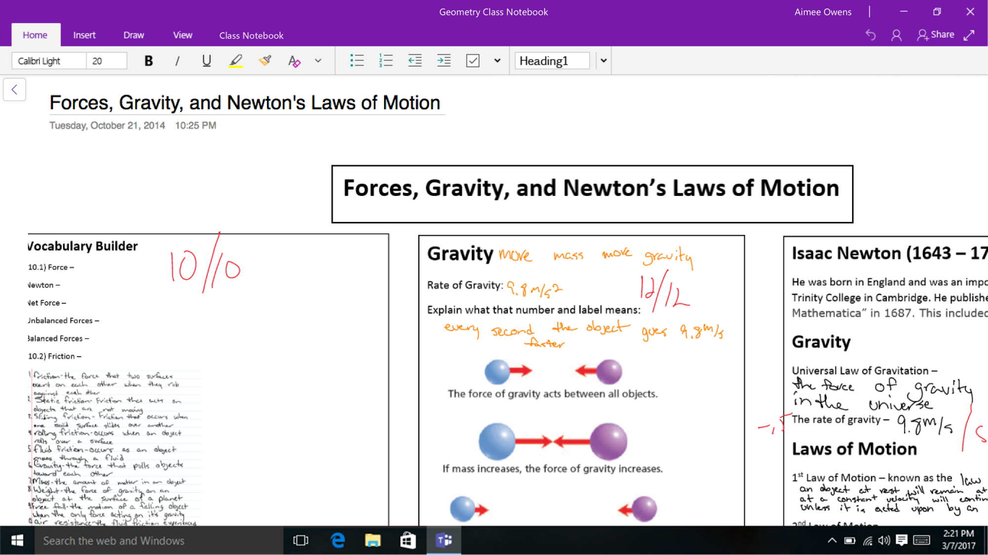Click the Underline formatting icon
Screen dimensions: 988x555
click(x=207, y=60)
